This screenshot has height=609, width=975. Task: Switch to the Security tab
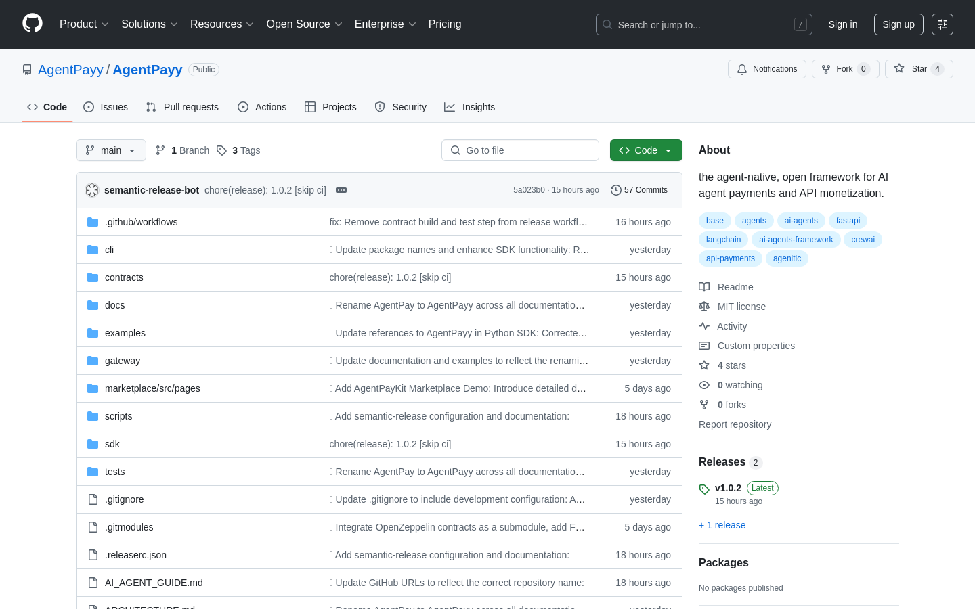click(x=401, y=107)
